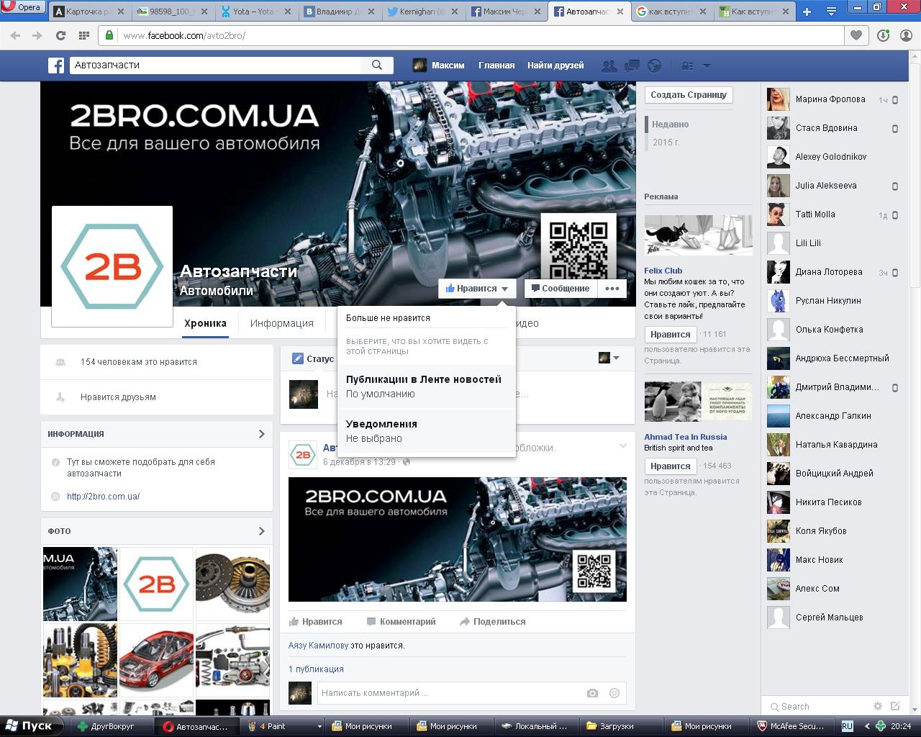Open notifications globe icon in header
The width and height of the screenshot is (921, 737).
point(654,65)
